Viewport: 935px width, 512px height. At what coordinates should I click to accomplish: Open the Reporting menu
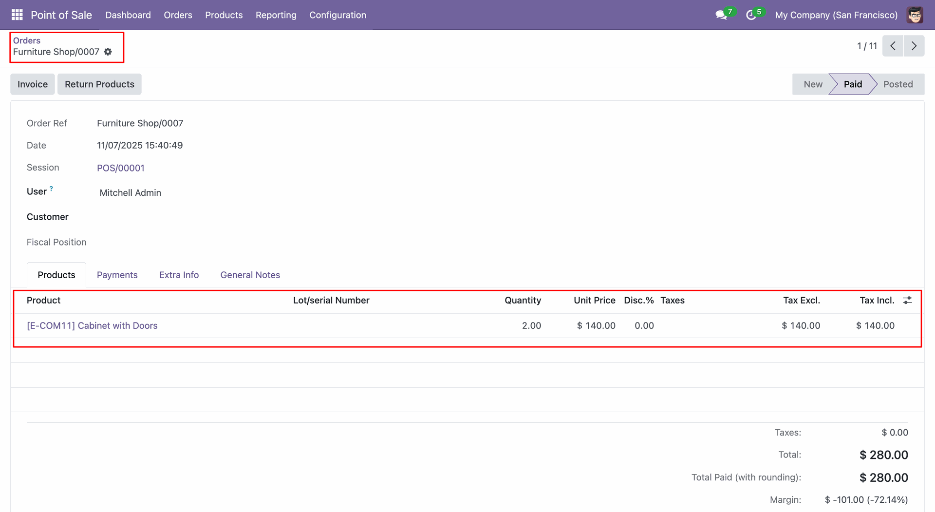[x=276, y=15]
